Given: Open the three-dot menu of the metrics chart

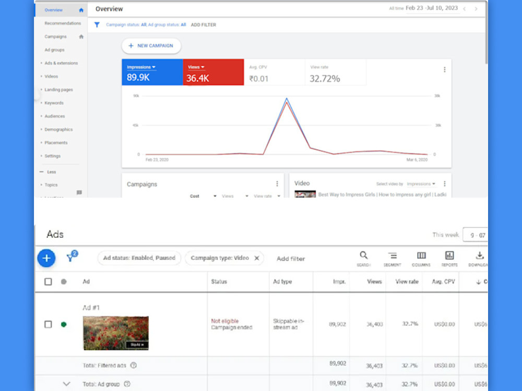Looking at the screenshot, I should coord(444,69).
